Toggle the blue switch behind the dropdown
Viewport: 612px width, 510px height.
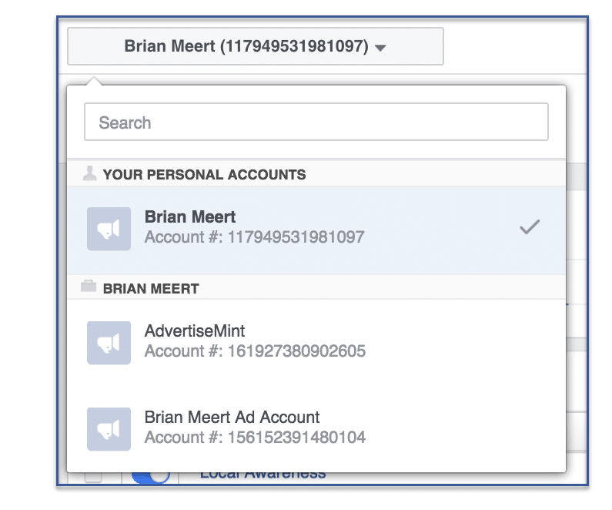point(151,477)
